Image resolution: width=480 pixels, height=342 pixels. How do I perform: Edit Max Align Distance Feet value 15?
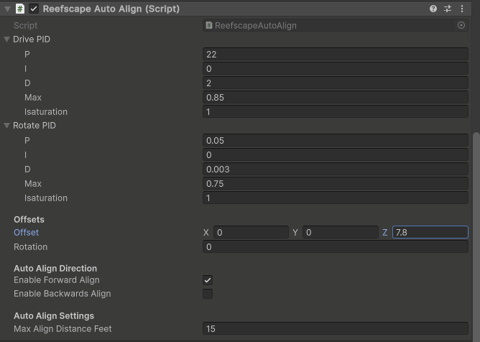click(336, 329)
